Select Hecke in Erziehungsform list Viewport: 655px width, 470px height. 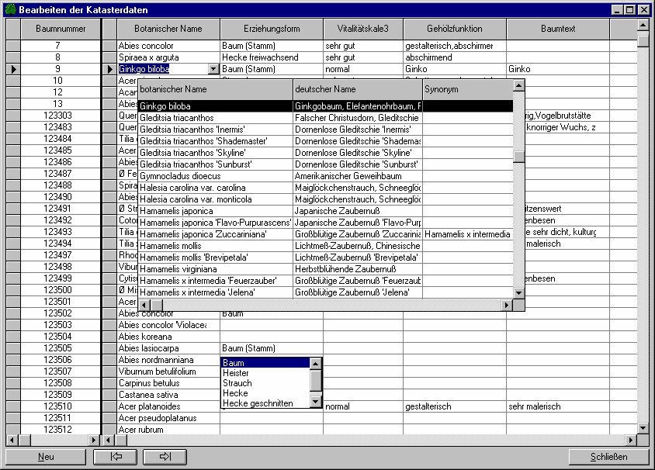265,392
